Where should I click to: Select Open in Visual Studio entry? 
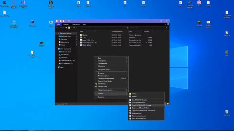(111, 81)
